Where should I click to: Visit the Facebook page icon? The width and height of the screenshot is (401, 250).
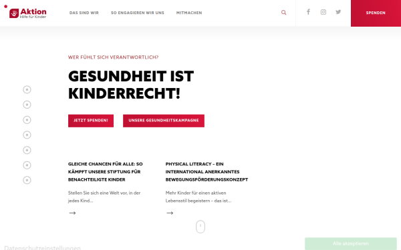click(x=308, y=12)
